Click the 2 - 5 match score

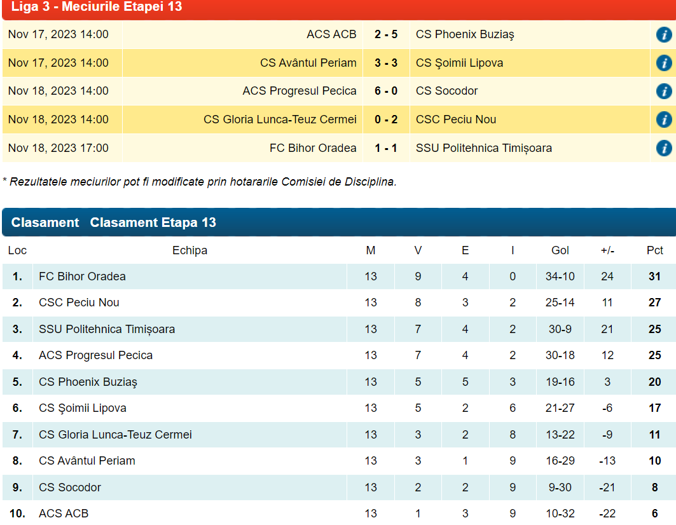click(386, 34)
